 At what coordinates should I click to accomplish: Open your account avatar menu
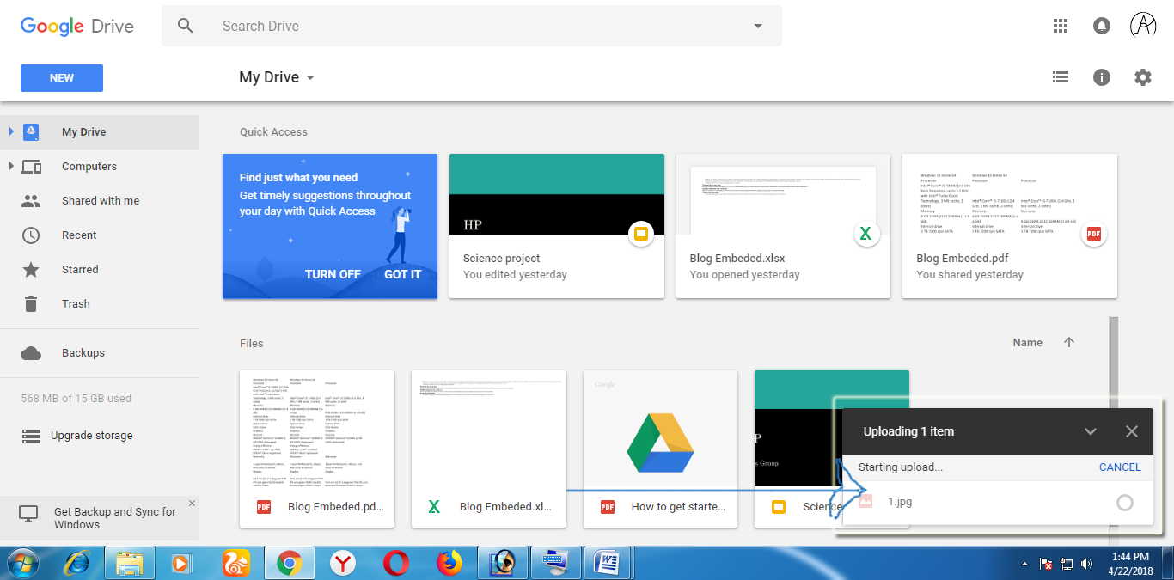[1142, 26]
